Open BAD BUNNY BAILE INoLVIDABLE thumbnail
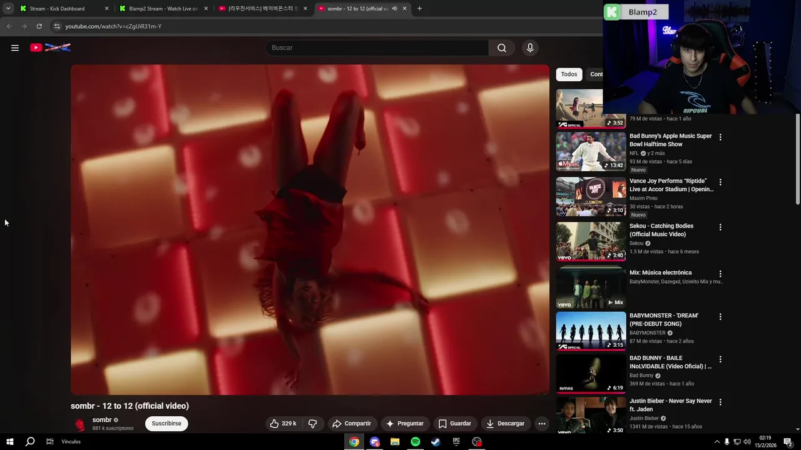Image resolution: width=801 pixels, height=450 pixels. click(591, 374)
